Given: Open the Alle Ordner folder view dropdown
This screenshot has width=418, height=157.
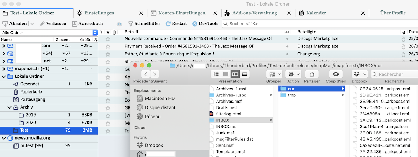Looking at the screenshot, I should (x=49, y=32).
